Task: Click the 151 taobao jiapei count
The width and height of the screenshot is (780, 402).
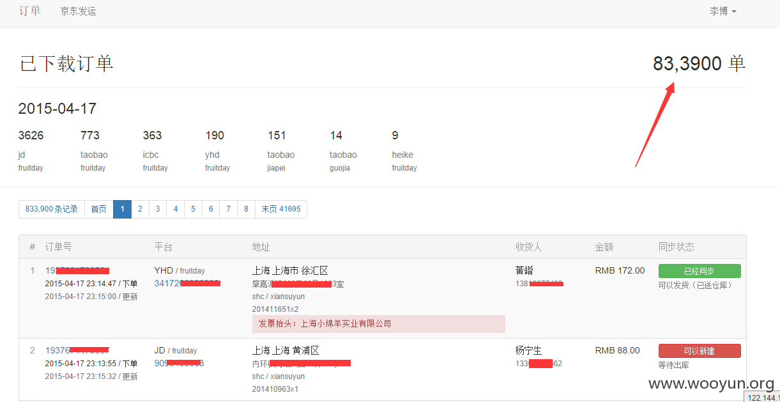Action: (277, 135)
